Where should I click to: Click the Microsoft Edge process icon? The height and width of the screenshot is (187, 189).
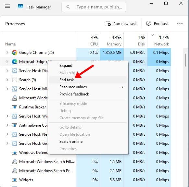[15, 62]
